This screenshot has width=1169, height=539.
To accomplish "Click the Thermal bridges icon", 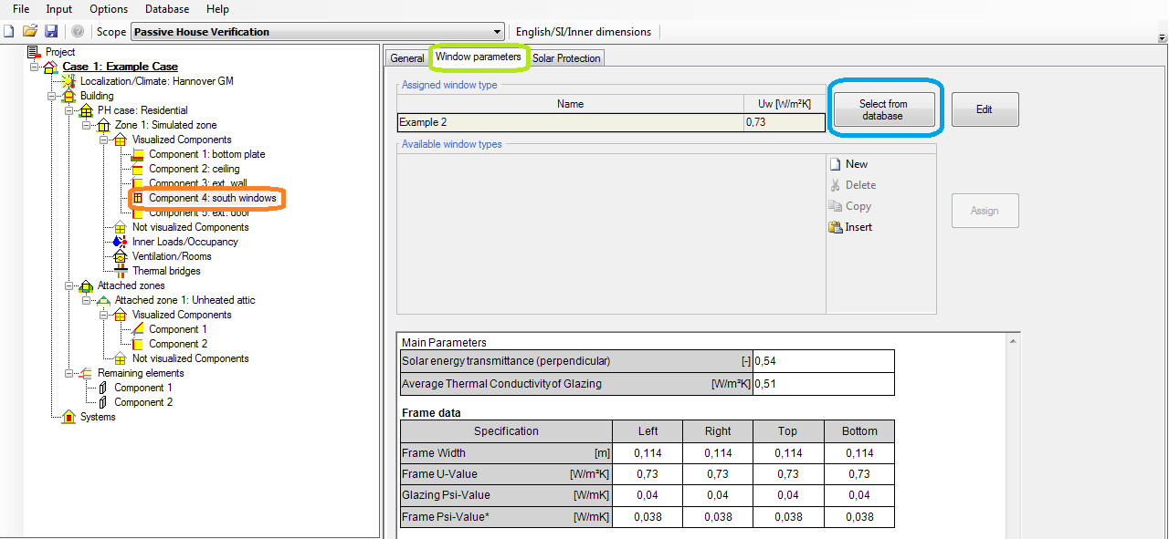I will click(x=121, y=271).
